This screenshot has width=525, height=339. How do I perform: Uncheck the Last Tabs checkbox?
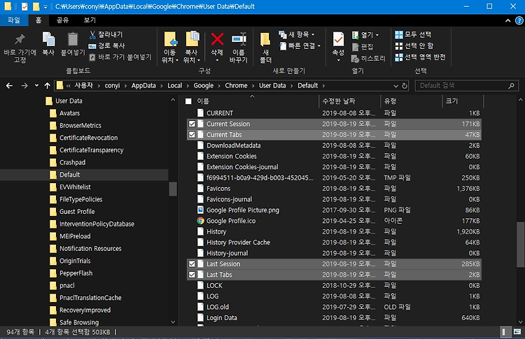click(192, 275)
